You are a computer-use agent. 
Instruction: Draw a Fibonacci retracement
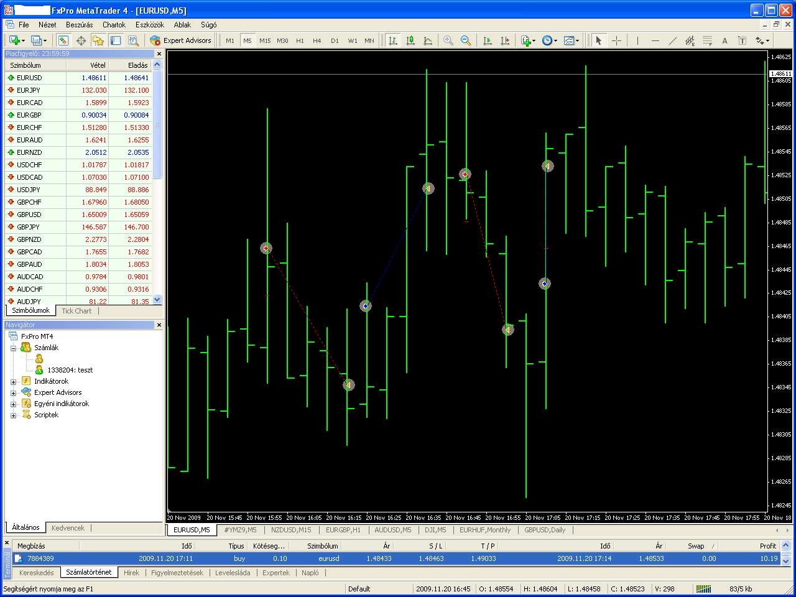click(x=707, y=40)
